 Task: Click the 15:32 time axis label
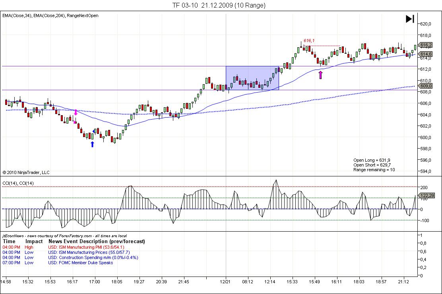28,282
